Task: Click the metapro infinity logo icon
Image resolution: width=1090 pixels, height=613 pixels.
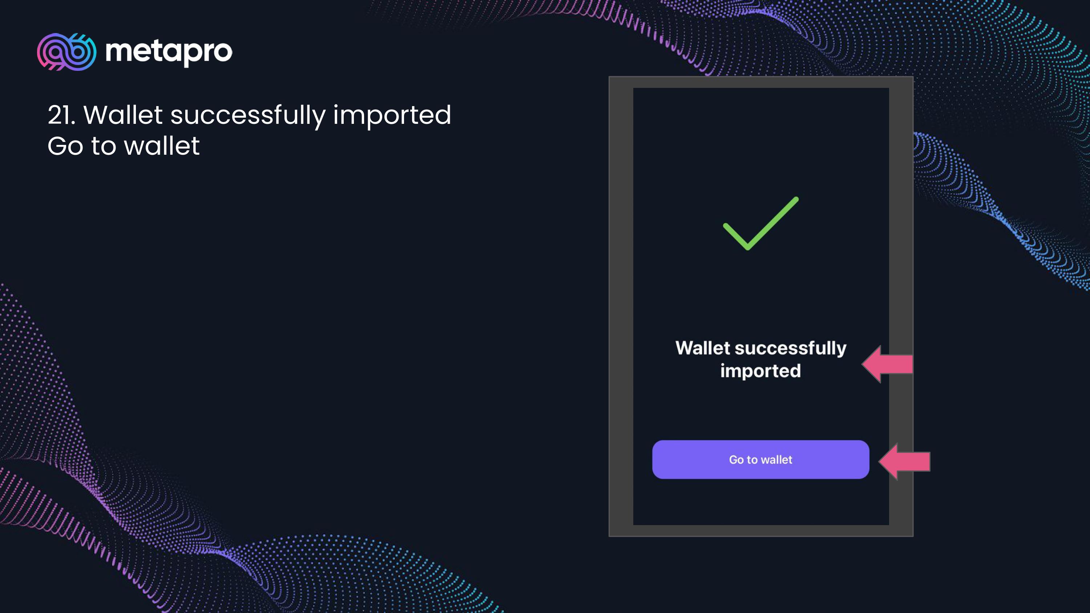Action: pos(66,52)
